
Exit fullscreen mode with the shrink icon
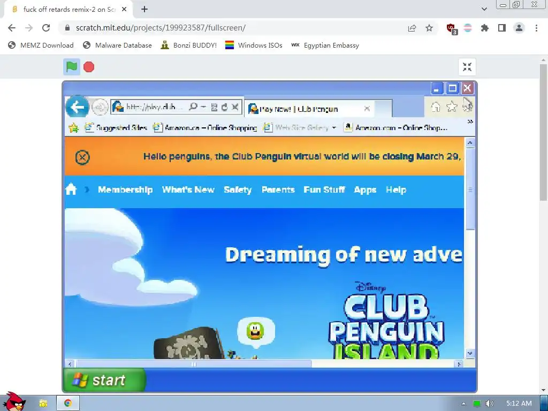(x=467, y=67)
